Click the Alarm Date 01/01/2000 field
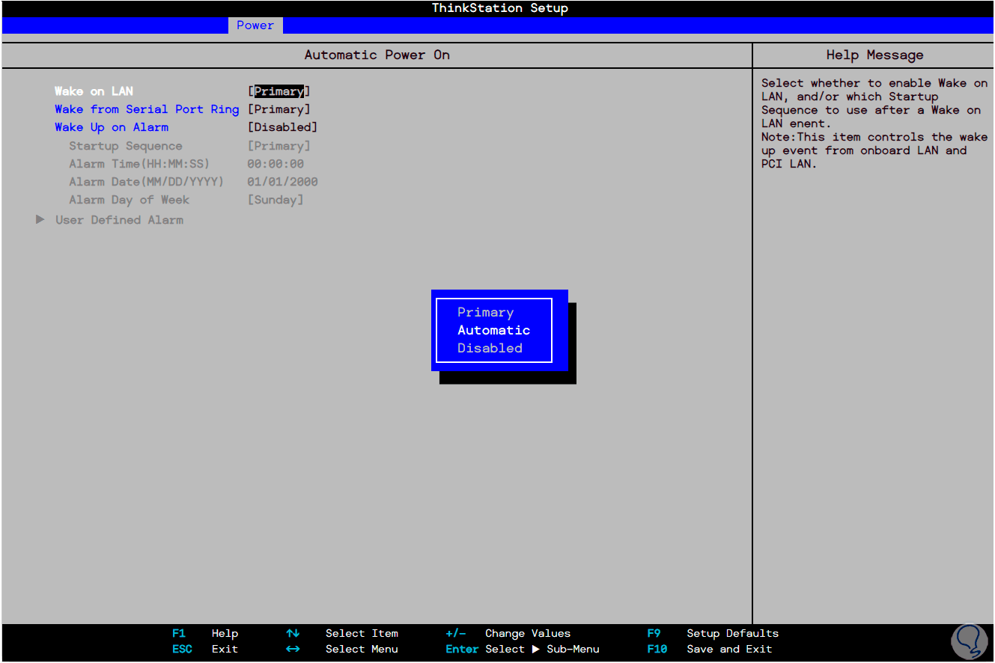 pos(282,182)
